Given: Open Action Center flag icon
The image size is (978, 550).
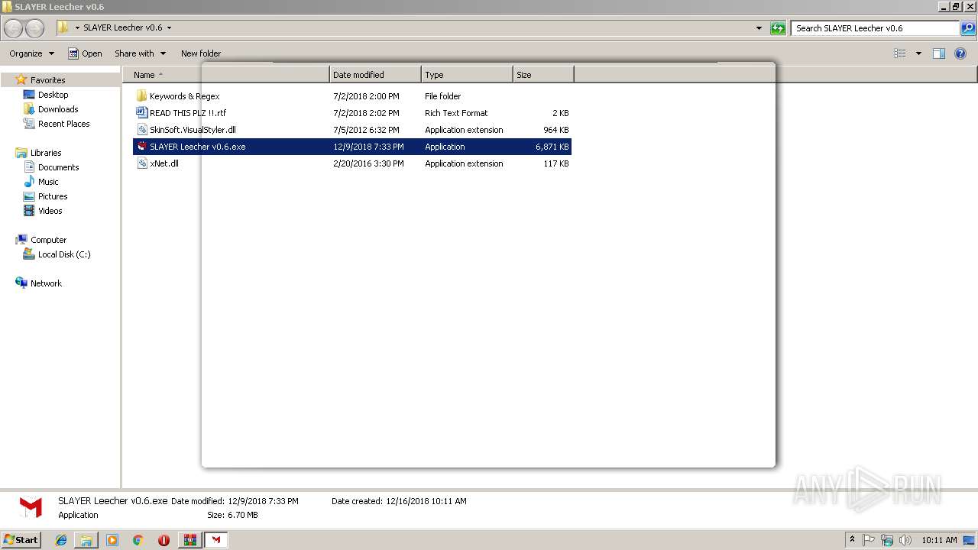Looking at the screenshot, I should coord(869,540).
